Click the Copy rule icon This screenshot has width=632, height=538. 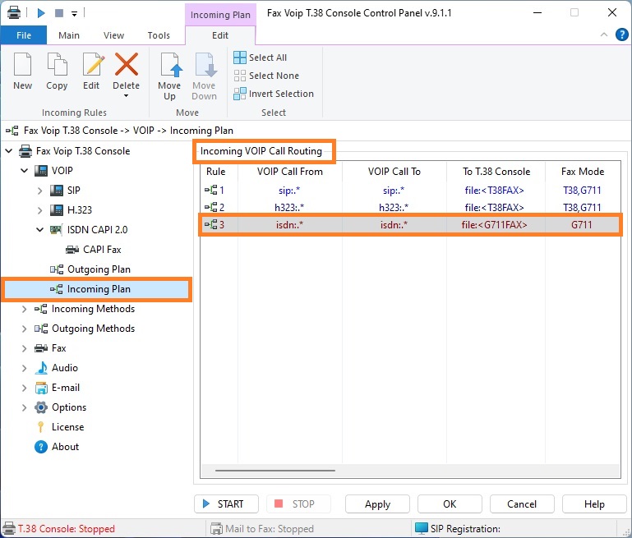click(57, 66)
